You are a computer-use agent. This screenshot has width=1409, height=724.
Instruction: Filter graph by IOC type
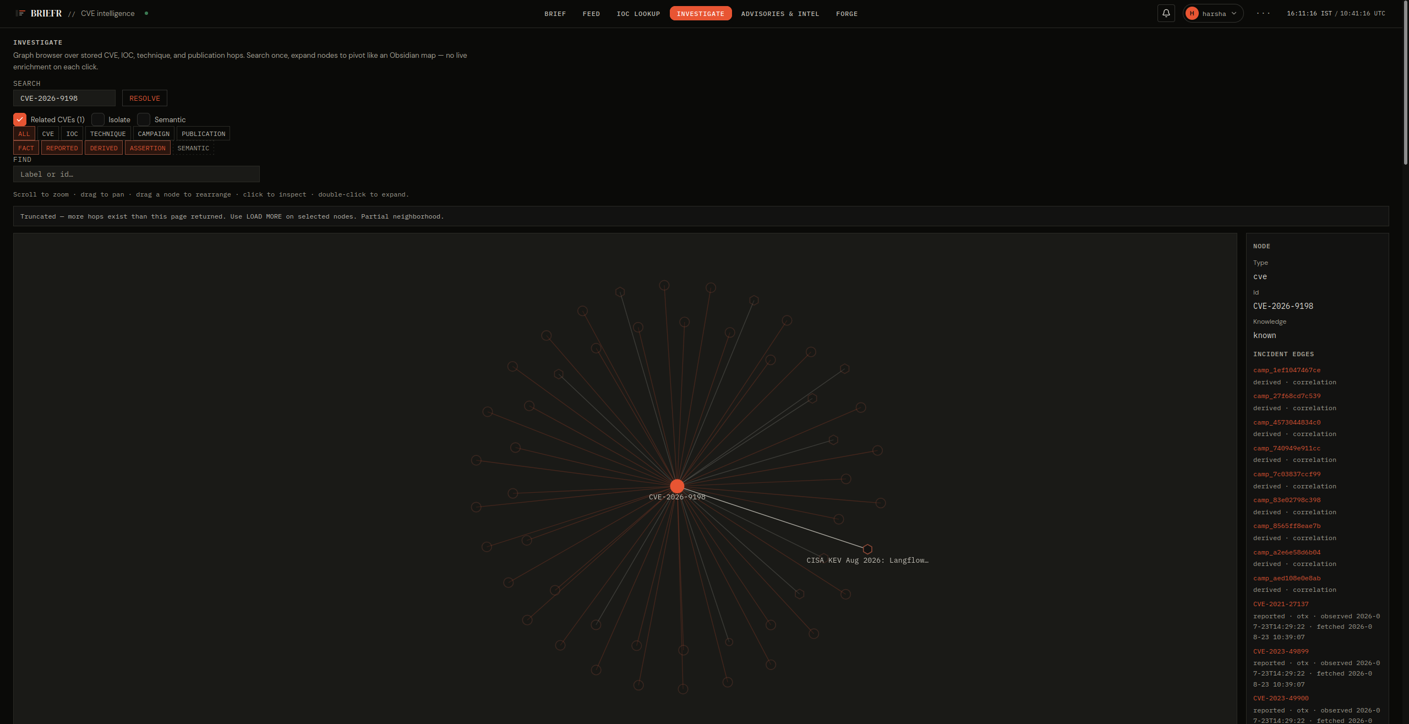tap(72, 134)
